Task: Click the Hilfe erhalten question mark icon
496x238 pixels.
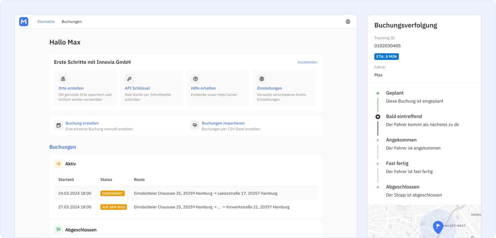Action: pos(196,79)
